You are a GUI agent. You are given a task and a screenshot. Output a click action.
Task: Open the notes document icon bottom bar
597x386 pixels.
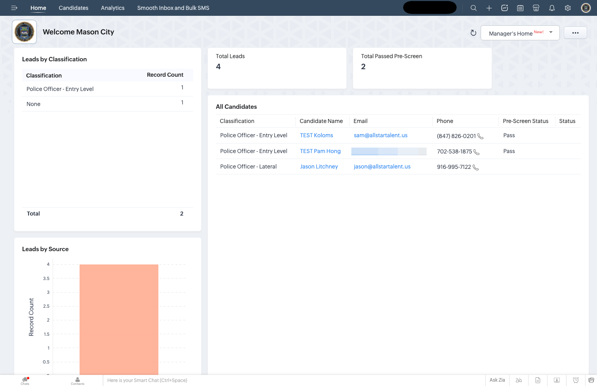coord(538,380)
